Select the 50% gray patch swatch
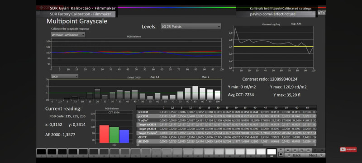The height and width of the screenshot is (163, 362). pos(167,152)
